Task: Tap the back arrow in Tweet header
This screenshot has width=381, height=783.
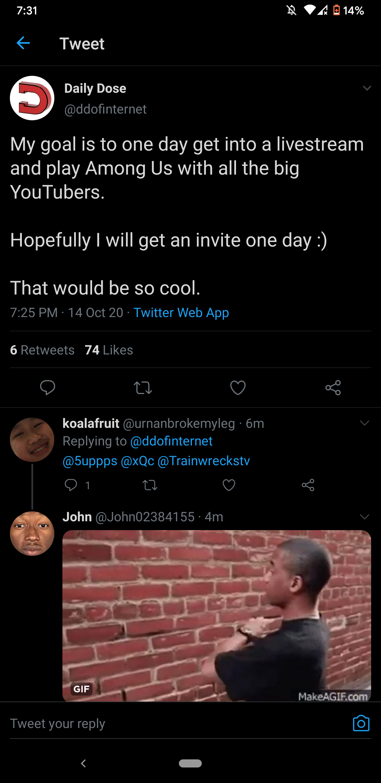Action: coord(23,43)
